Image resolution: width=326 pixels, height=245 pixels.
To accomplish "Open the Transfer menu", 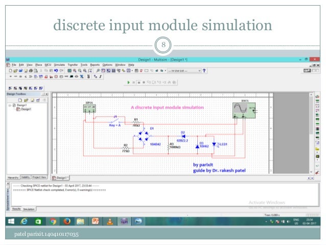I will tap(73, 65).
